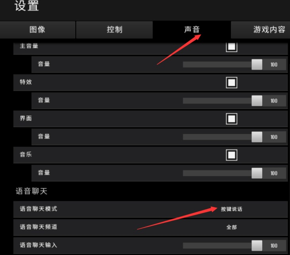Click the 主音量 volume value 100 field

tap(274, 64)
